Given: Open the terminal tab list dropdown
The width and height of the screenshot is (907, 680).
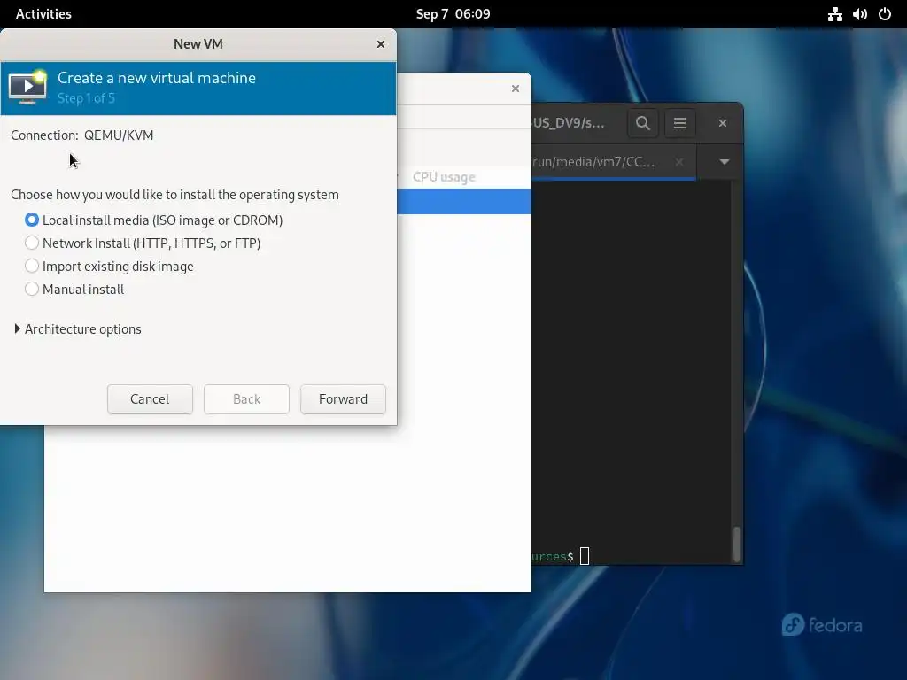Looking at the screenshot, I should coord(725,162).
